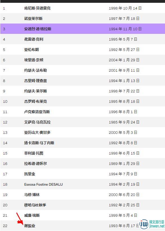
Task: Click 杰里姆·理查兹 in row 8
Action: tap(36, 81)
